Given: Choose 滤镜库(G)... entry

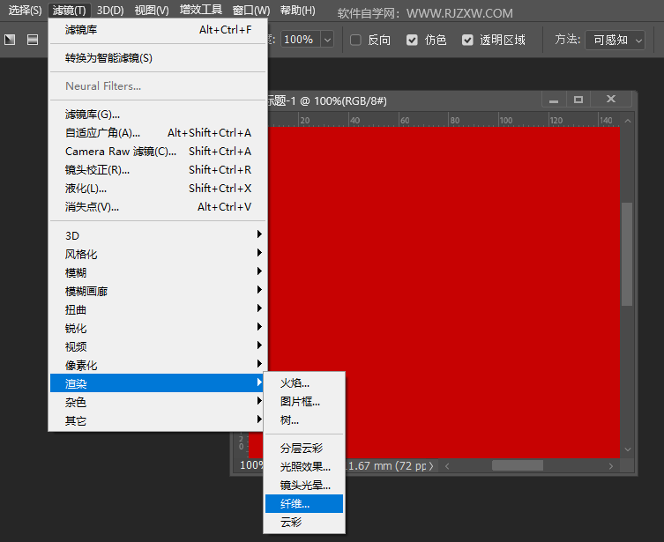Looking at the screenshot, I should pos(158,115).
